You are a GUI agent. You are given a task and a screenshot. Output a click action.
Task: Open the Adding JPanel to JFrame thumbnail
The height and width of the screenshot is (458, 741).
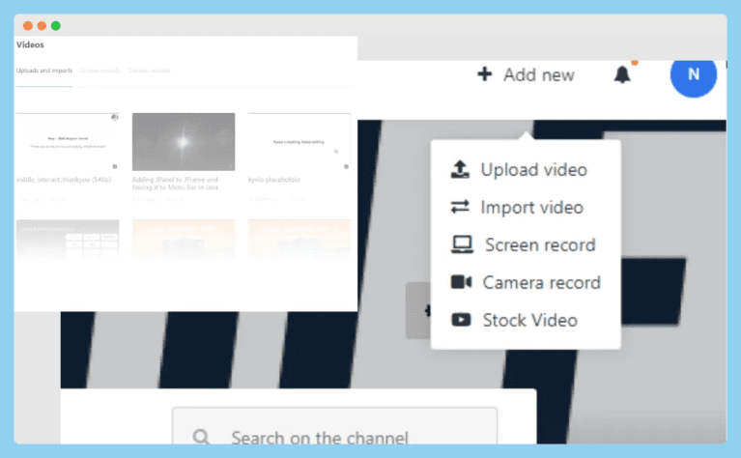click(x=184, y=142)
